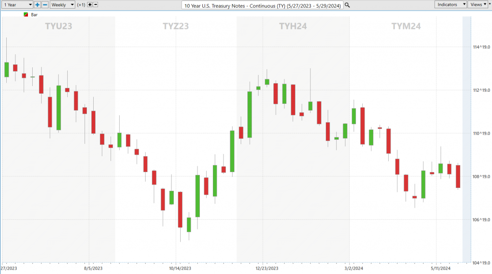Click the 108^19.0 price axis label

click(481, 177)
